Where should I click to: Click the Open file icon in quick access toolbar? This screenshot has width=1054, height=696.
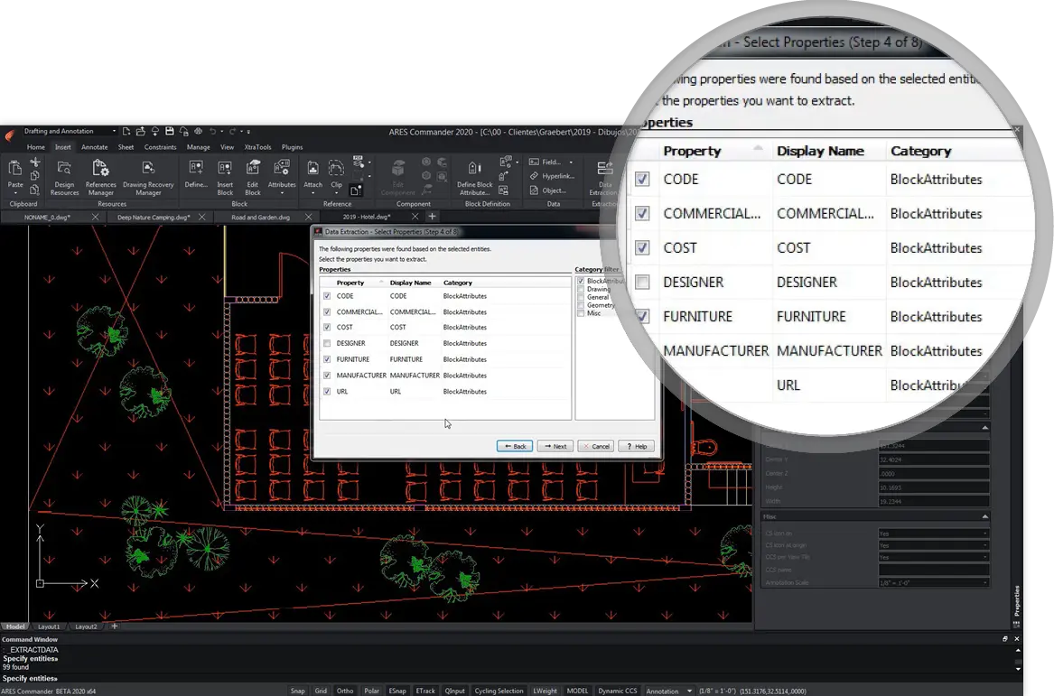[x=141, y=132]
